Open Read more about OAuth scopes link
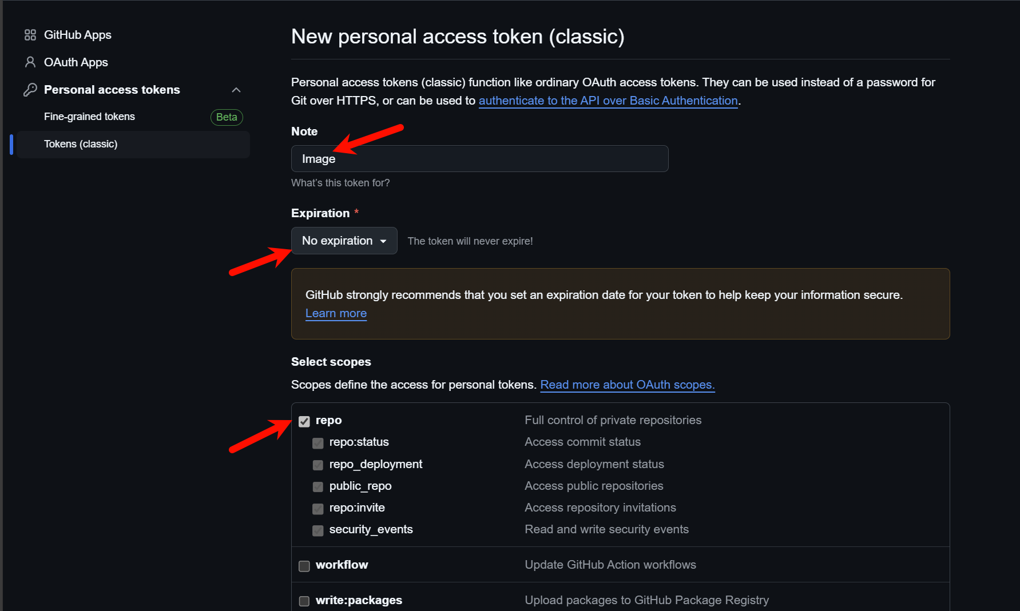 tap(628, 385)
